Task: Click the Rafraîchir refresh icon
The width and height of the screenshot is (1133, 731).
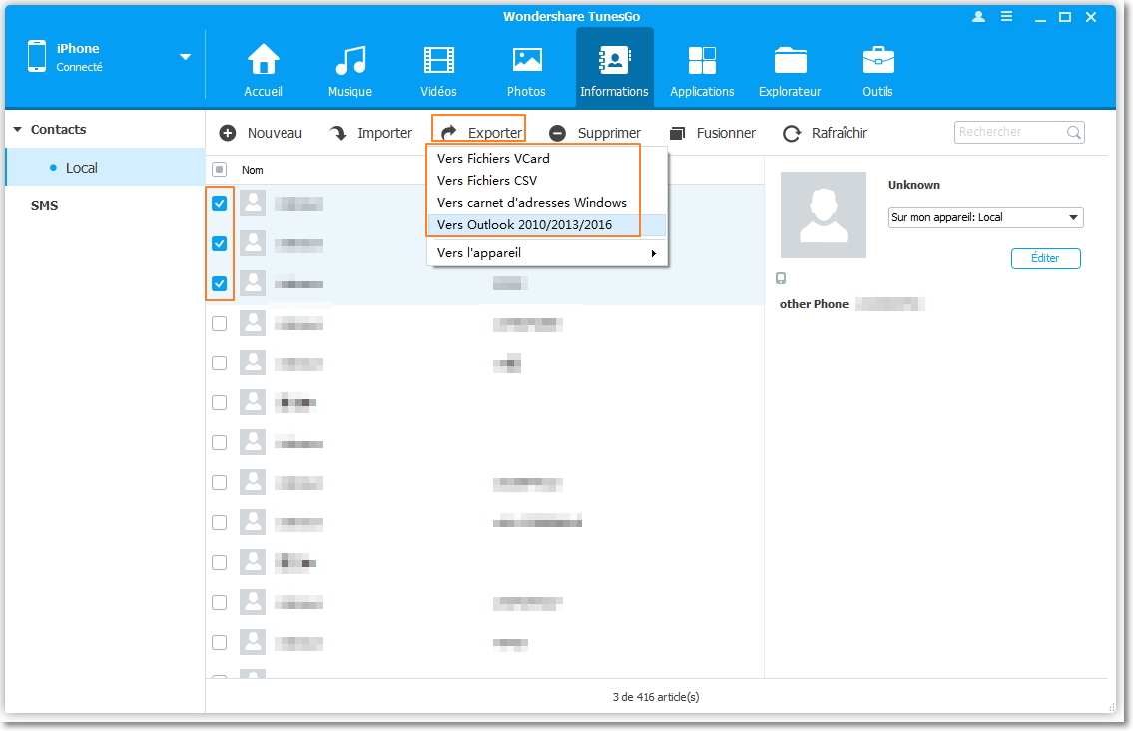Action: tap(792, 133)
